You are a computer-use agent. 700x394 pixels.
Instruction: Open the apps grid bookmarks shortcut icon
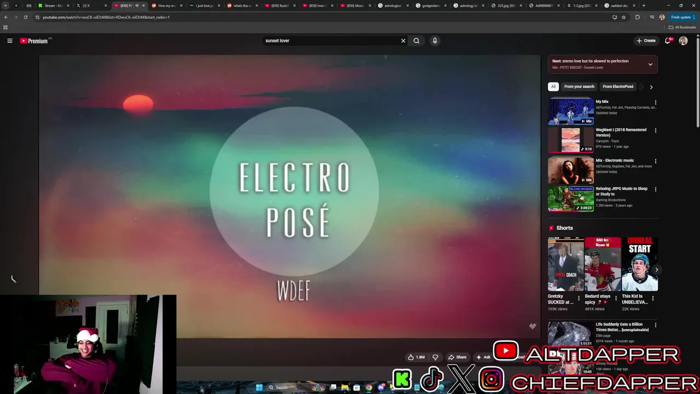[x=5, y=27]
